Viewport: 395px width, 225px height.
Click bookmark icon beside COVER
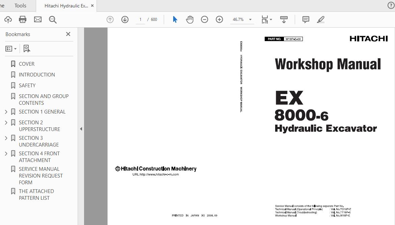click(x=13, y=64)
